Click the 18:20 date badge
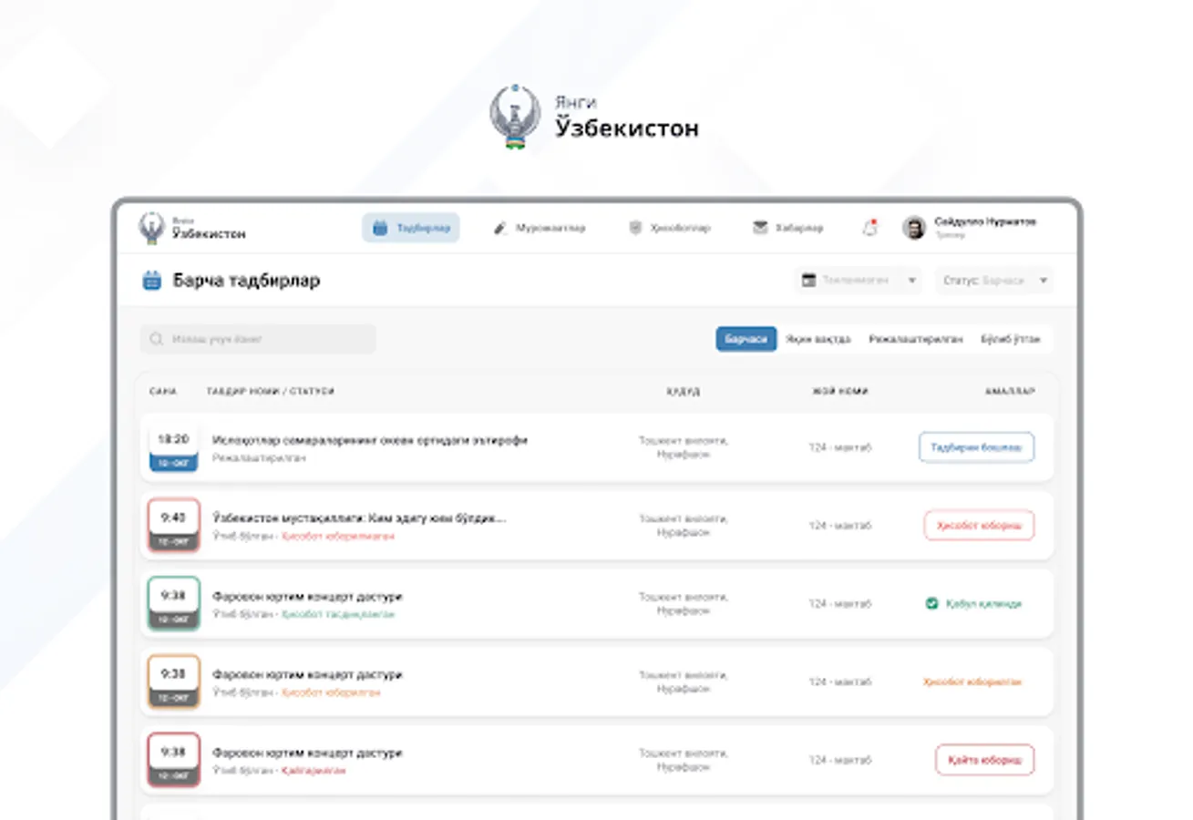Viewport: 1193px width, 820px height. pos(173,448)
